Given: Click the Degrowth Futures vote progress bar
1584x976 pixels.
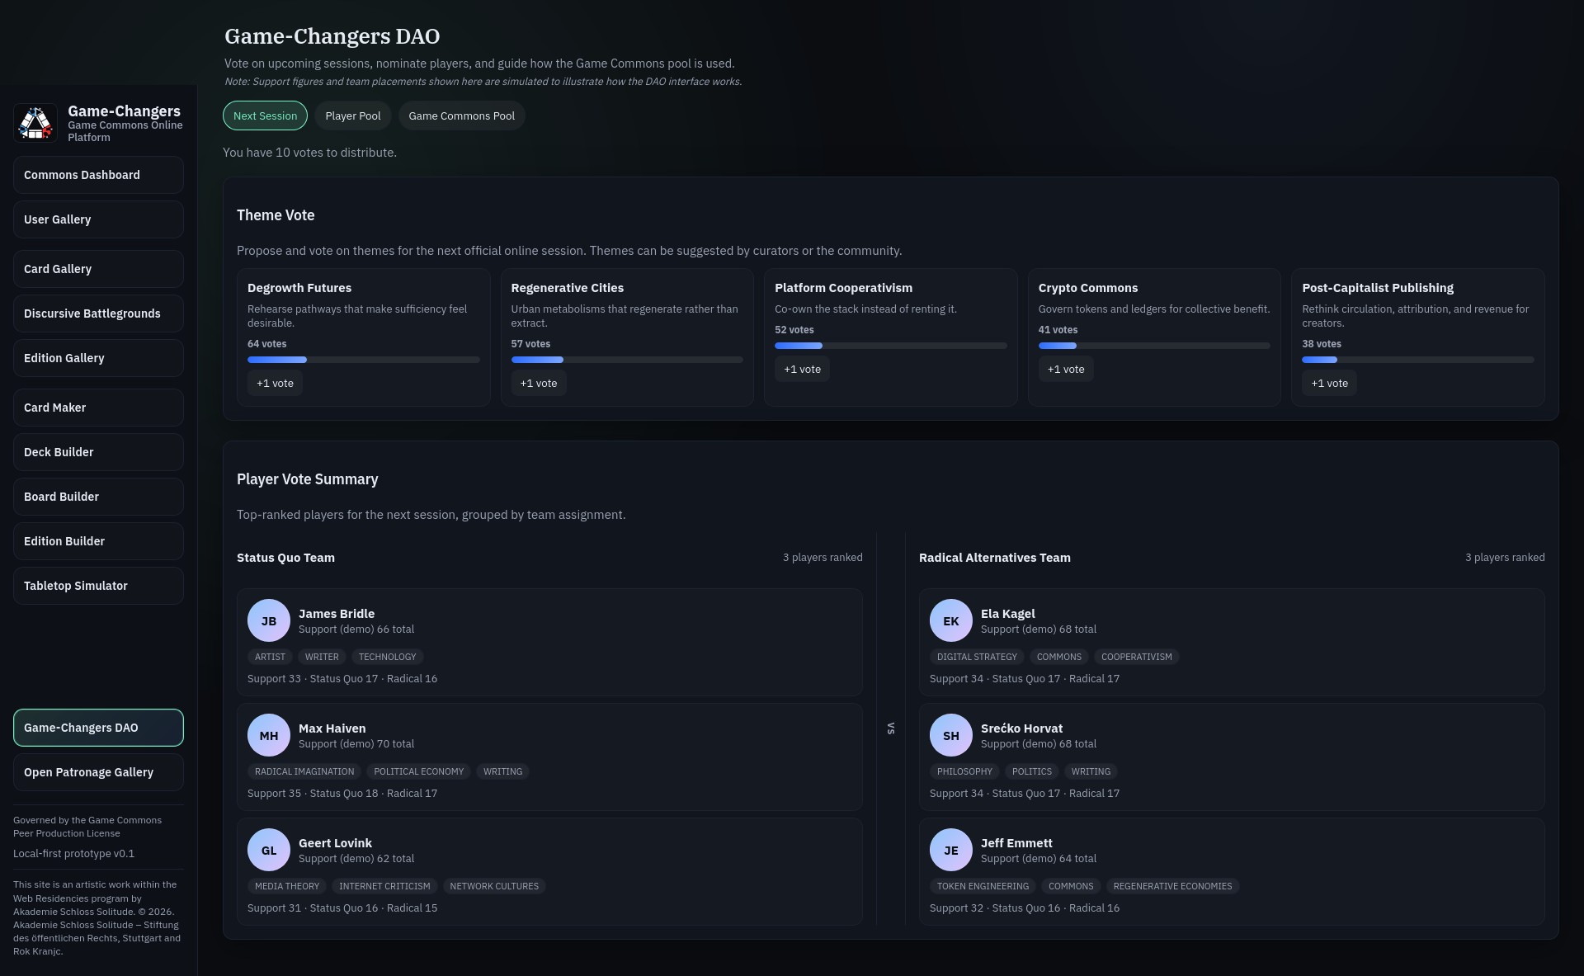Looking at the screenshot, I should coord(364,360).
